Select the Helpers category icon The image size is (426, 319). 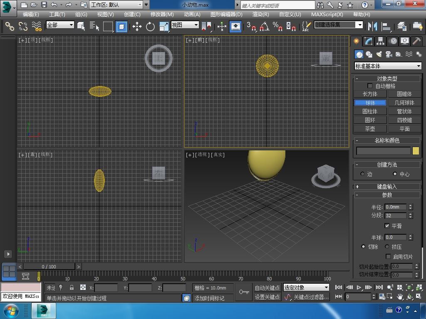pyautogui.click(x=399, y=54)
